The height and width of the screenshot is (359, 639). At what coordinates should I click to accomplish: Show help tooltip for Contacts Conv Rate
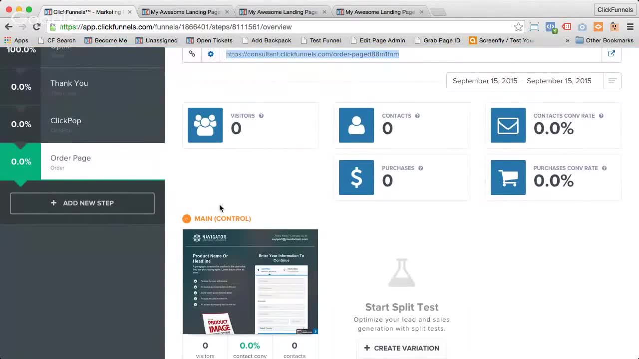point(601,116)
